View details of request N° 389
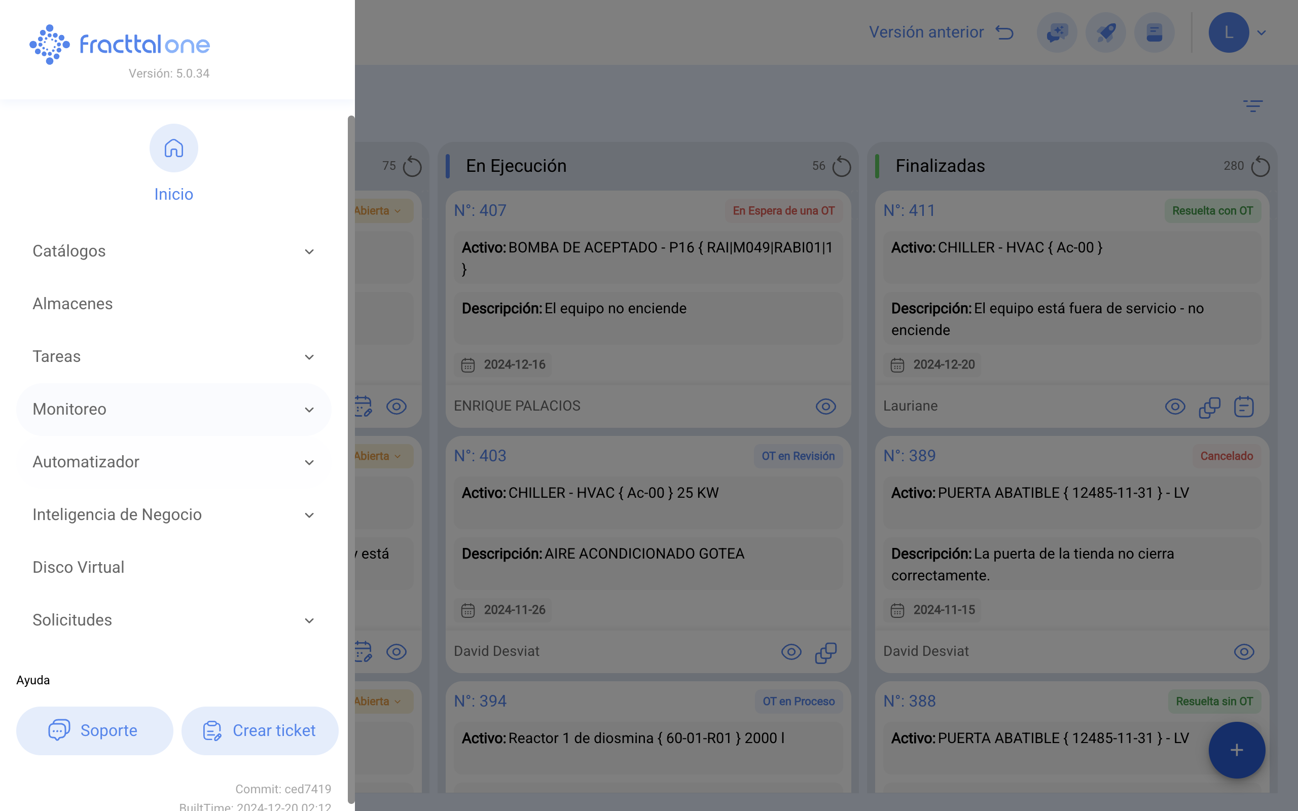1298x811 pixels. (x=1243, y=652)
